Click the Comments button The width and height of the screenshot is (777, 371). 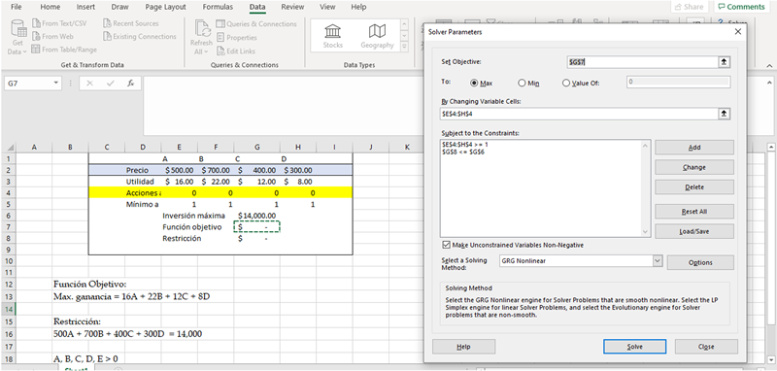[741, 7]
